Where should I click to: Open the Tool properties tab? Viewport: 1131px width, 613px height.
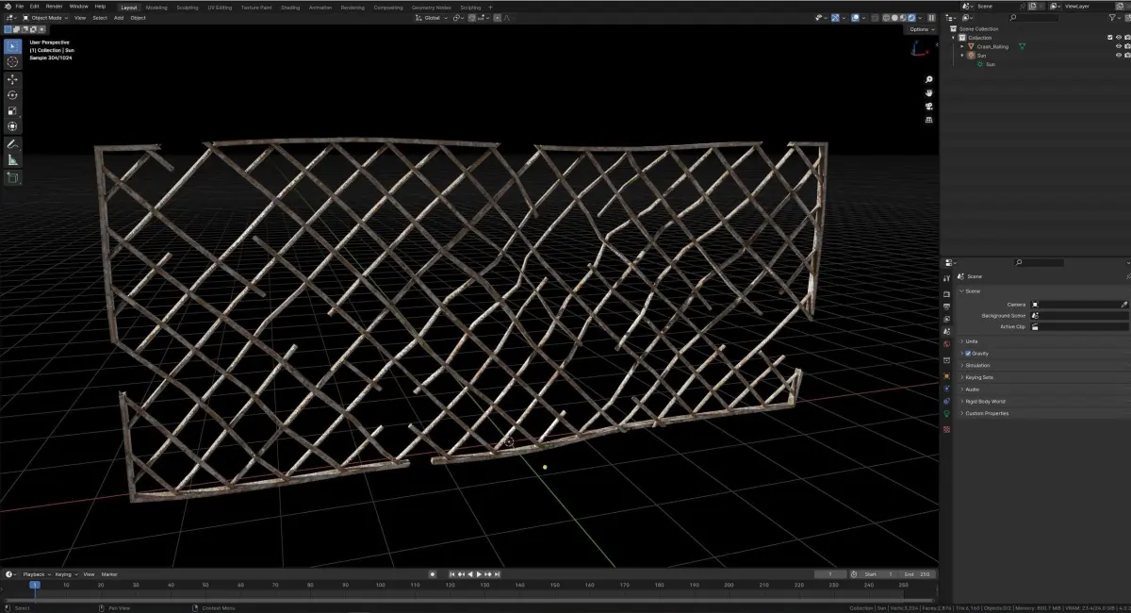[947, 278]
